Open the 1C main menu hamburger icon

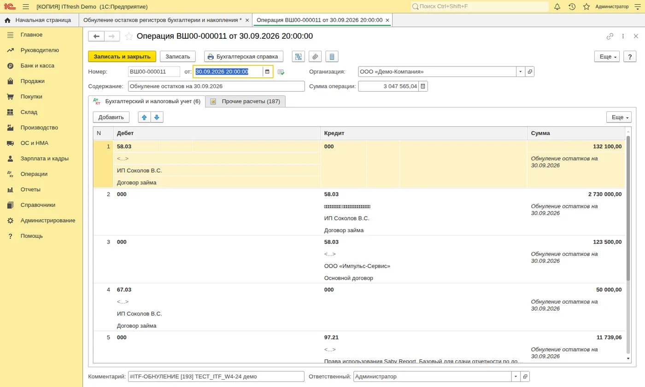(25, 6)
